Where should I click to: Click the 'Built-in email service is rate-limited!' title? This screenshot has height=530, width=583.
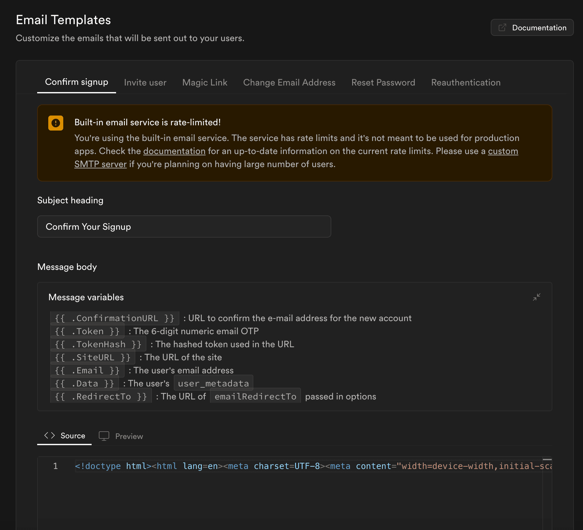(147, 122)
